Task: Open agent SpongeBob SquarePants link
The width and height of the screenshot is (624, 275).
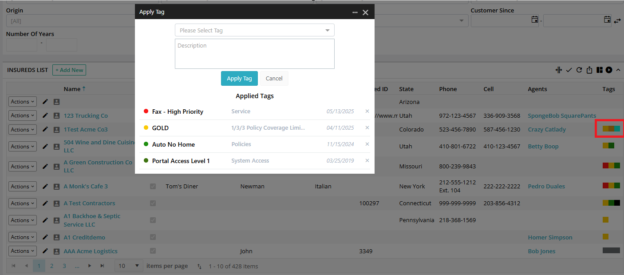Action: coord(562,116)
